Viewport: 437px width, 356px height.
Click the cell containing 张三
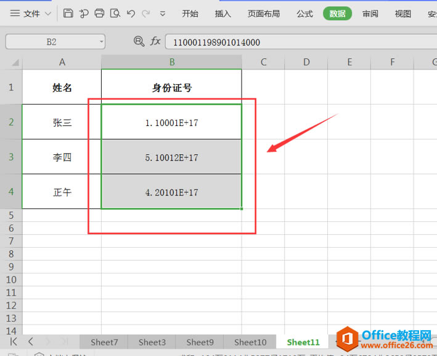62,122
